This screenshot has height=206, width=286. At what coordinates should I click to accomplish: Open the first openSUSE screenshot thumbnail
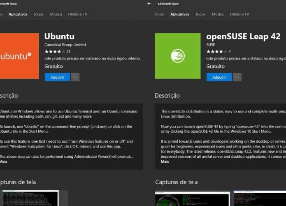pyautogui.click(x=193, y=199)
